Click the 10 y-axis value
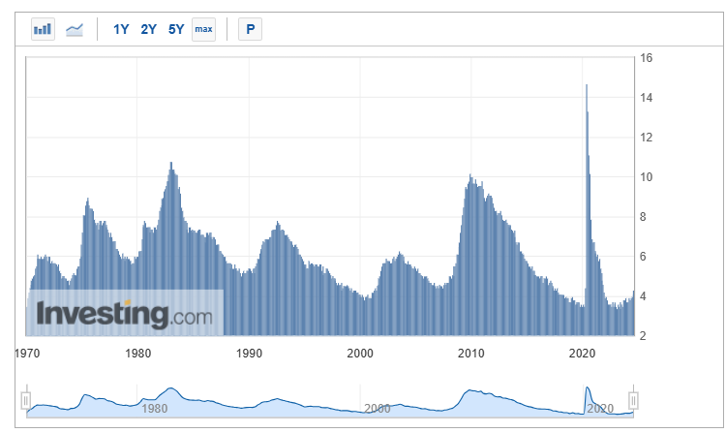 [x=646, y=177]
